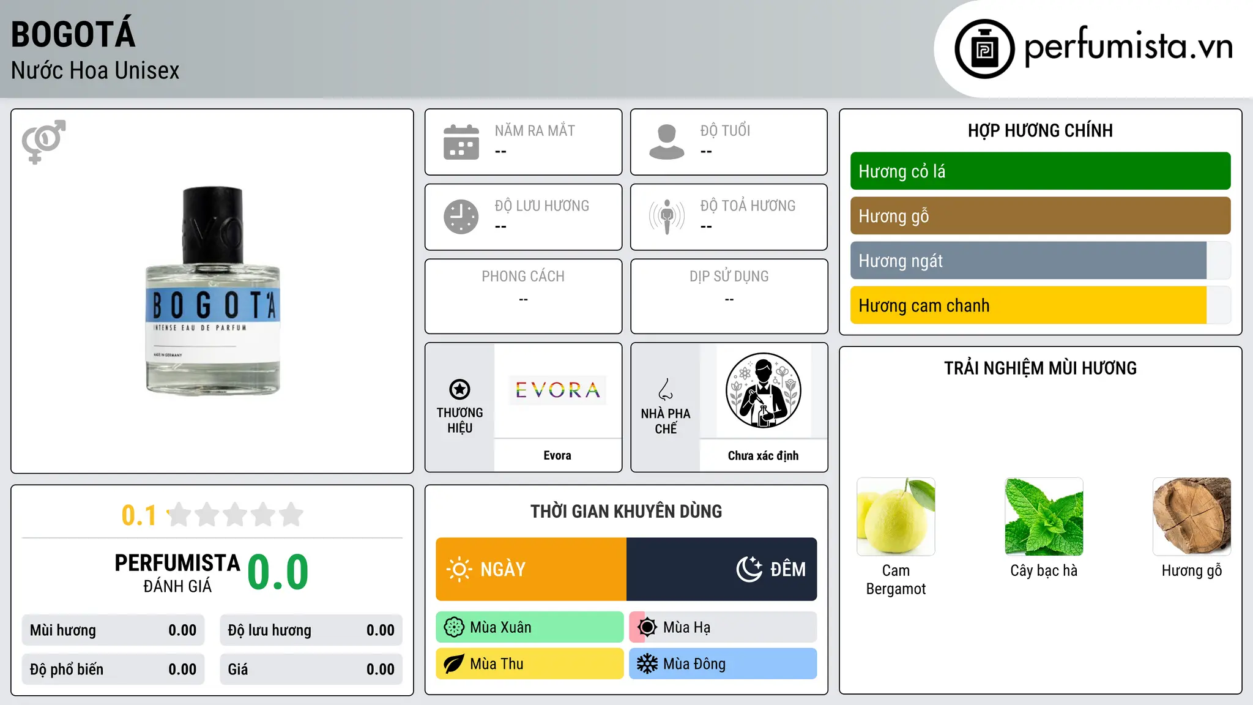Image resolution: width=1253 pixels, height=705 pixels.
Task: Click the green Hương cỏ lá accord bar
Action: [1040, 171]
